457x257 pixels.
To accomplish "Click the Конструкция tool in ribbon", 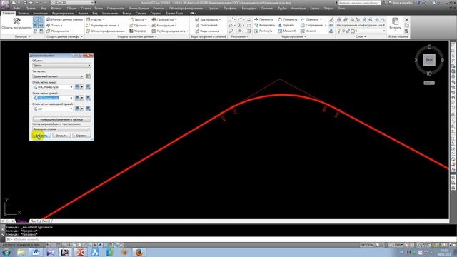I will pos(164,26).
